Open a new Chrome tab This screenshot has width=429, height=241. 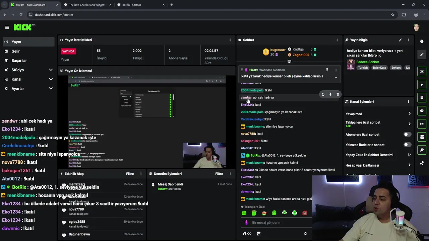tap(172, 5)
